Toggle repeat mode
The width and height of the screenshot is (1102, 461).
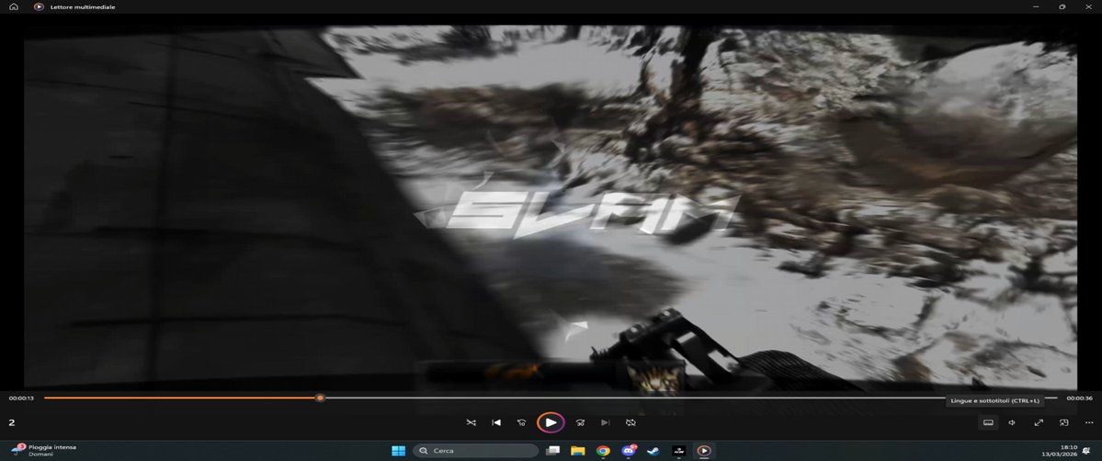click(631, 422)
